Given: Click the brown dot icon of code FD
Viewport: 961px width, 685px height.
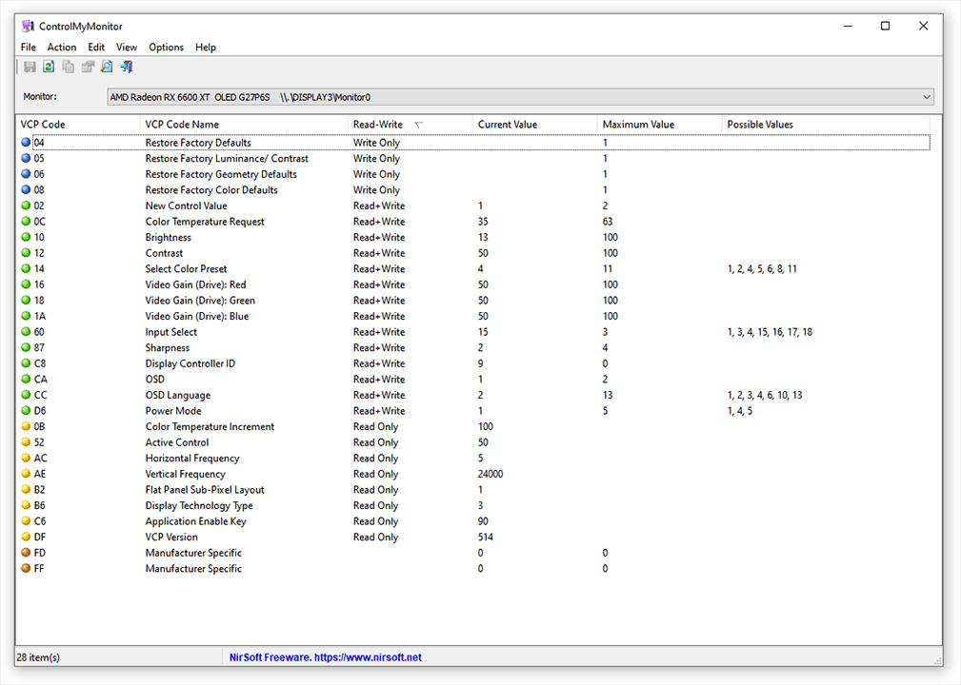Looking at the screenshot, I should tap(26, 553).
